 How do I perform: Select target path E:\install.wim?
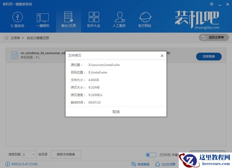point(98,72)
